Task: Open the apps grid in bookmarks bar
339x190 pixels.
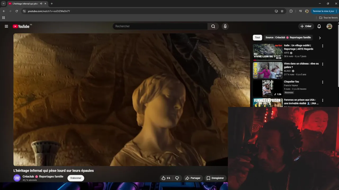Action: point(3,18)
